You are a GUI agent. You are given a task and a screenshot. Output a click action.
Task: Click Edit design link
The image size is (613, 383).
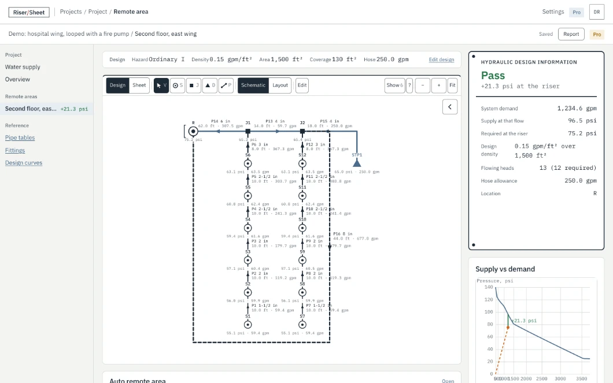(x=441, y=60)
